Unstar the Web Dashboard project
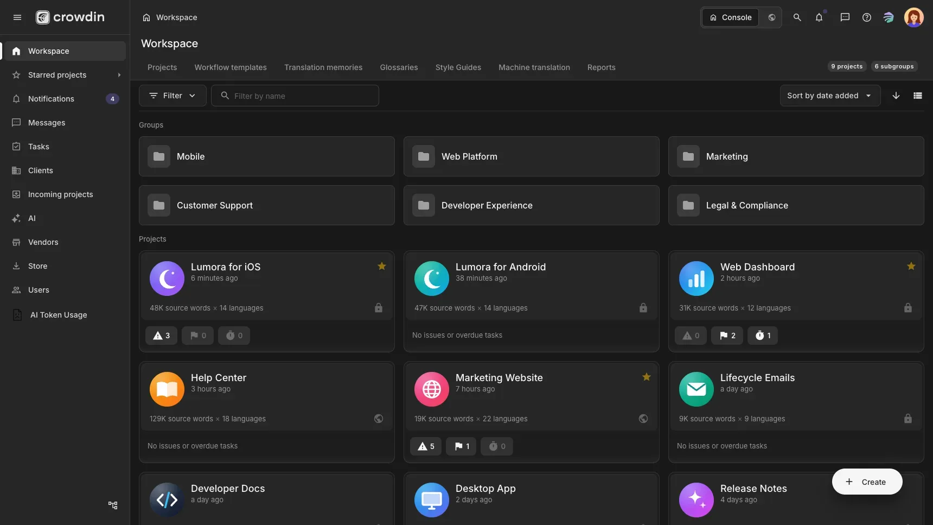This screenshot has width=933, height=525. click(x=911, y=266)
